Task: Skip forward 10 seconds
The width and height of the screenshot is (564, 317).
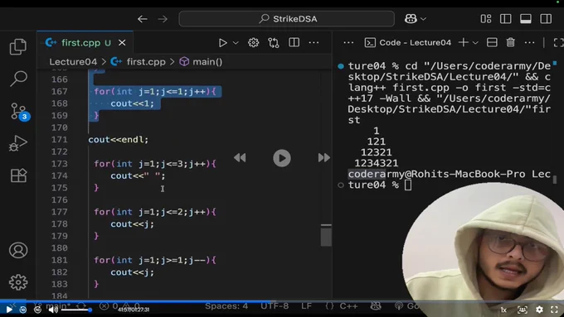Action: (37, 310)
